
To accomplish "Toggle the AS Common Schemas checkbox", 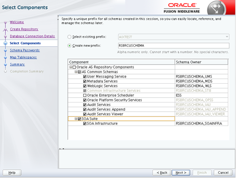I will (79, 72).
